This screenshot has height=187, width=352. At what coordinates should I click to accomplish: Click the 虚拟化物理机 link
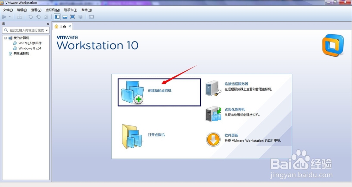(x=234, y=109)
